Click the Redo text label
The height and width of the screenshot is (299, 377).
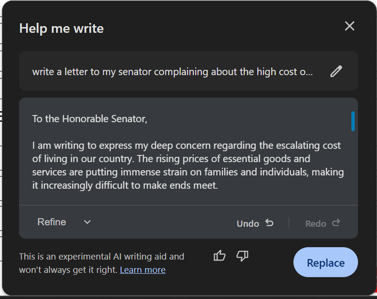pyautogui.click(x=315, y=223)
